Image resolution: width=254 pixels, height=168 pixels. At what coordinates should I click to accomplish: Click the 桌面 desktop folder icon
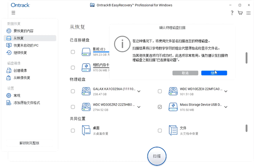86,130
